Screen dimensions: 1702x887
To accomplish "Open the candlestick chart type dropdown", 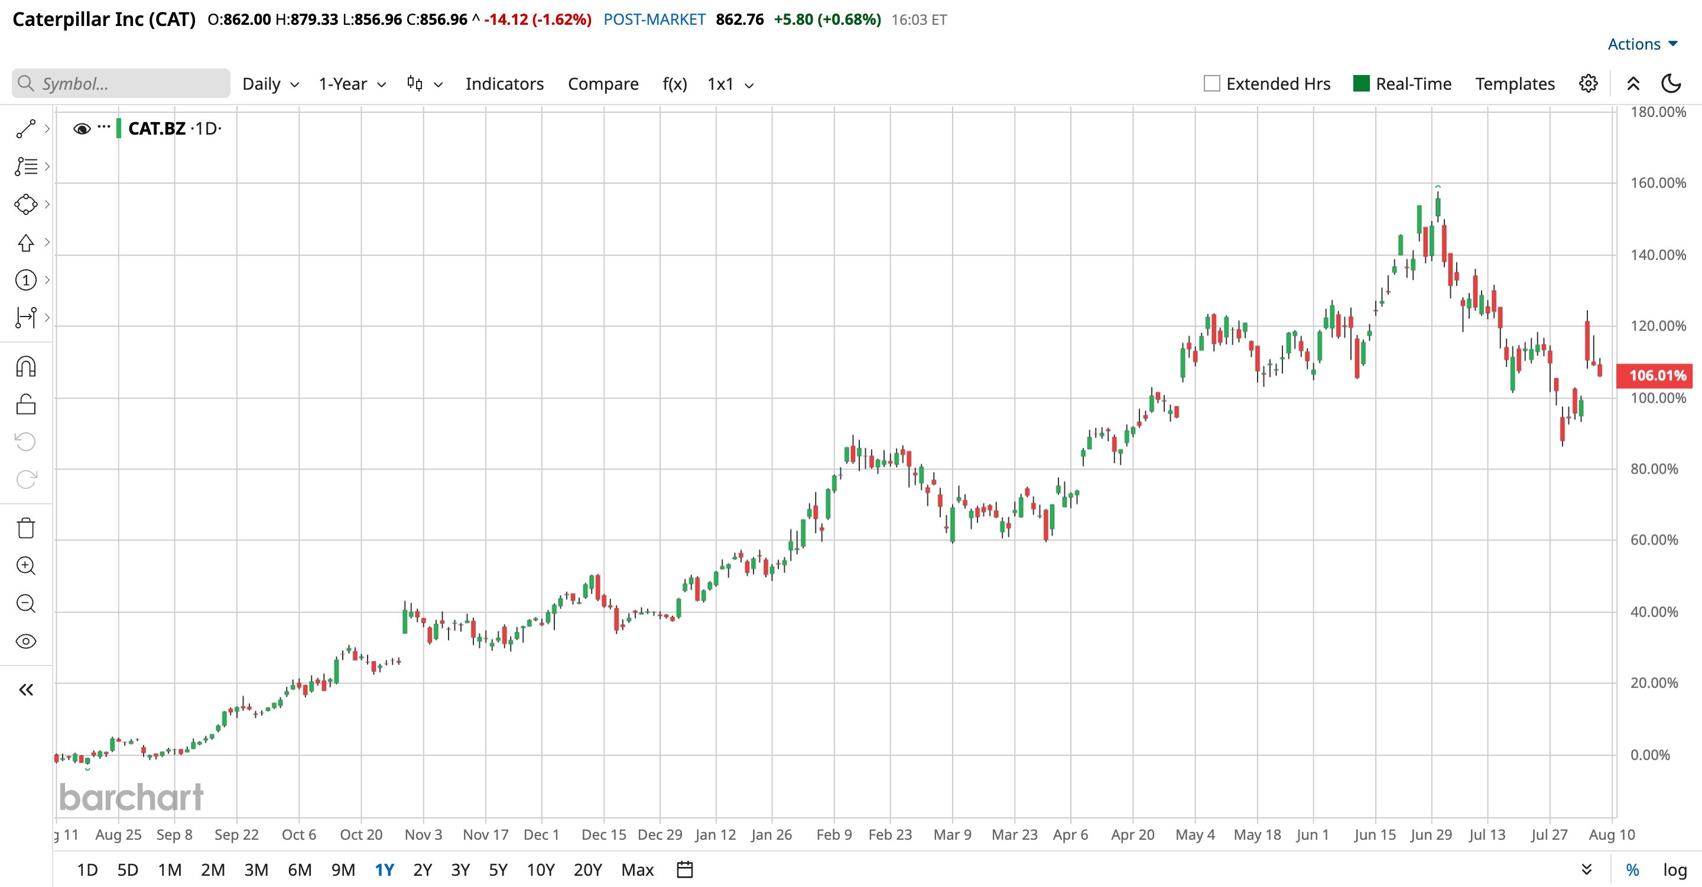I will (x=425, y=84).
